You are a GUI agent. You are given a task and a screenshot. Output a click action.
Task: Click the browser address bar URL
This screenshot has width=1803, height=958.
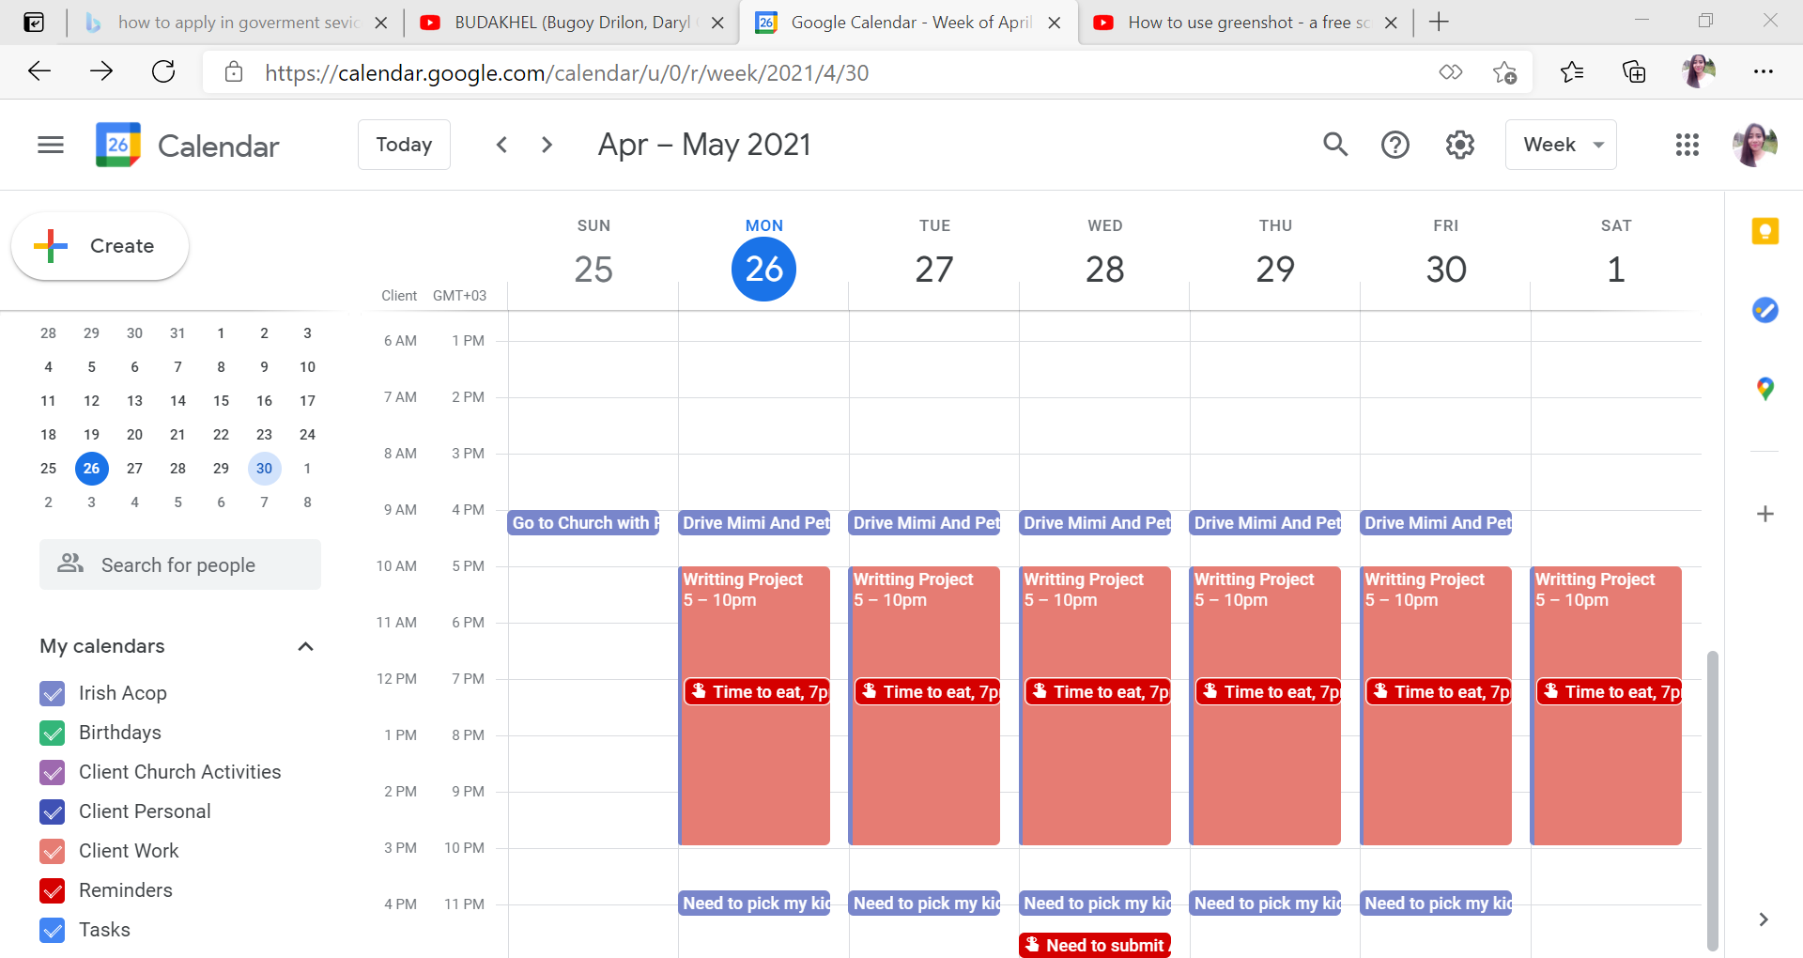(x=566, y=72)
